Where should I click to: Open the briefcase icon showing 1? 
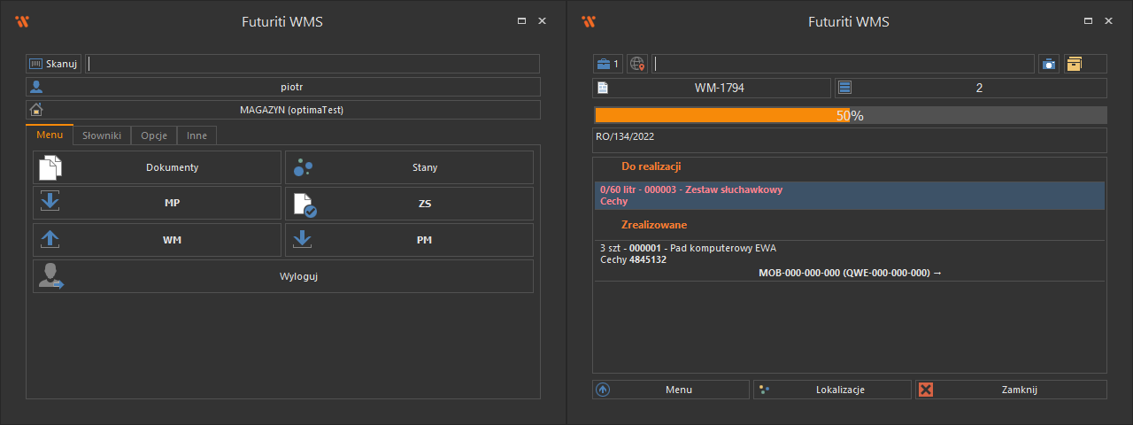pyautogui.click(x=607, y=64)
